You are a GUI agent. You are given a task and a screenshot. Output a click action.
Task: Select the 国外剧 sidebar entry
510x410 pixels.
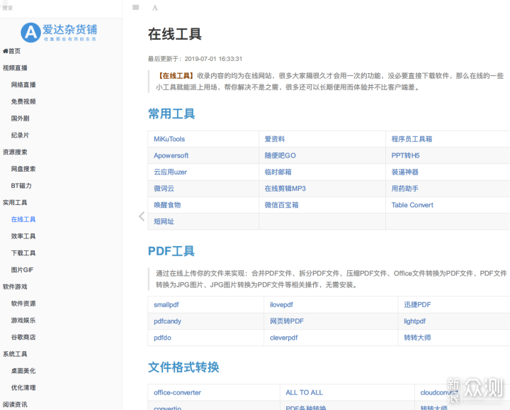(x=20, y=118)
